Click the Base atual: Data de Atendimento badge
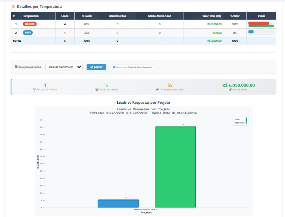 (132, 67)
